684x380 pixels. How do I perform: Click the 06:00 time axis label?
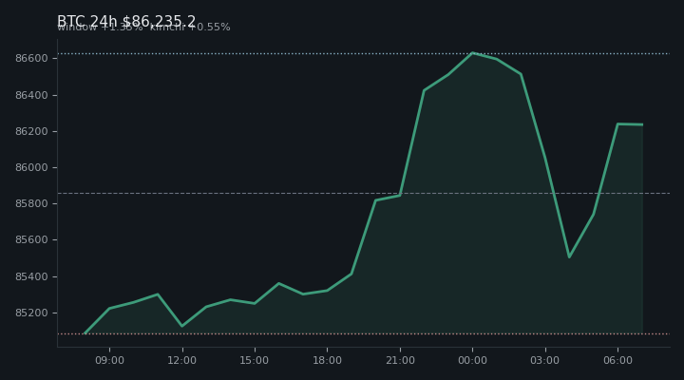tap(617, 360)
